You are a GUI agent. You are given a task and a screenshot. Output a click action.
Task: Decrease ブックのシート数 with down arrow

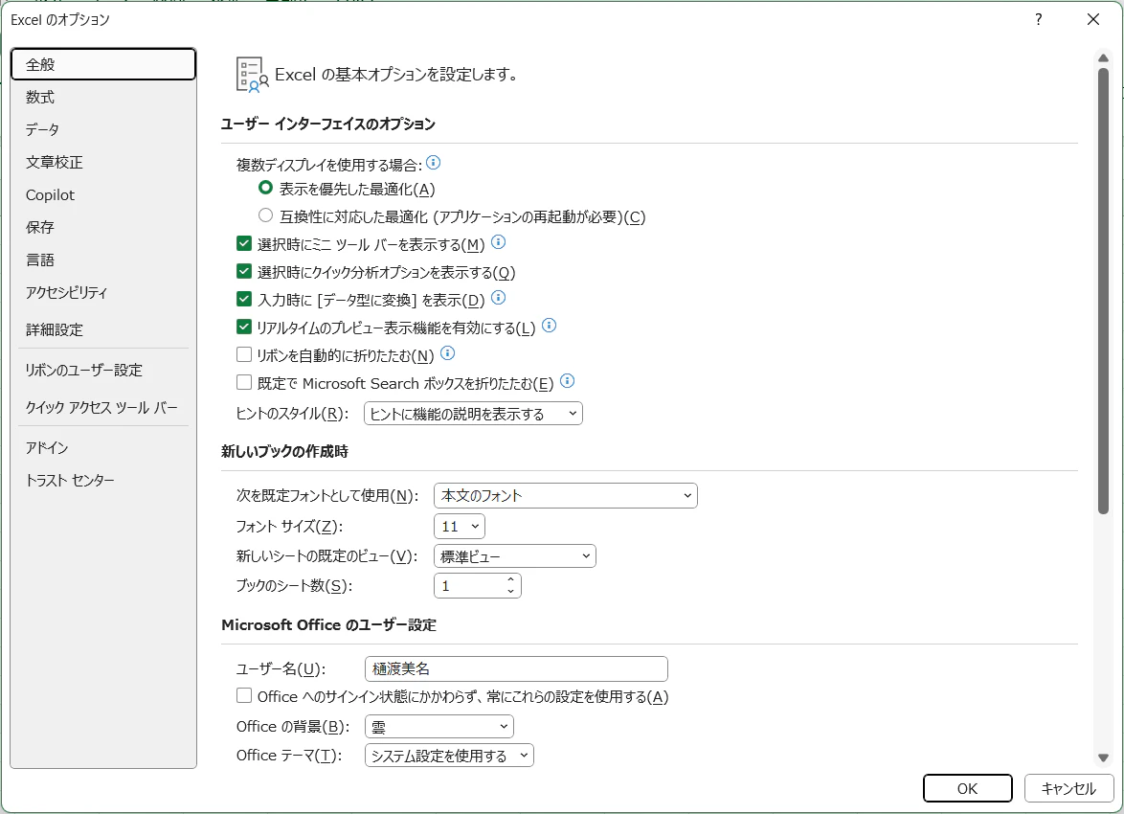click(x=510, y=591)
